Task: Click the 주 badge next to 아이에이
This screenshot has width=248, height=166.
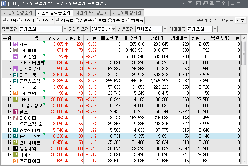Action: click(x=15, y=50)
